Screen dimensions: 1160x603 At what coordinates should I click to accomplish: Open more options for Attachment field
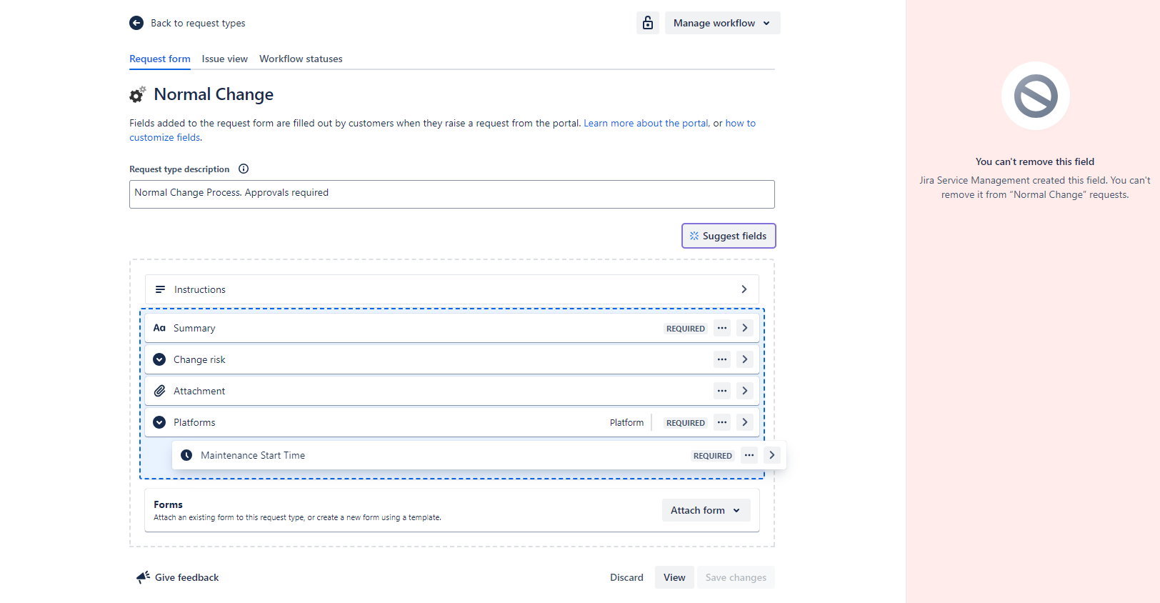click(722, 391)
